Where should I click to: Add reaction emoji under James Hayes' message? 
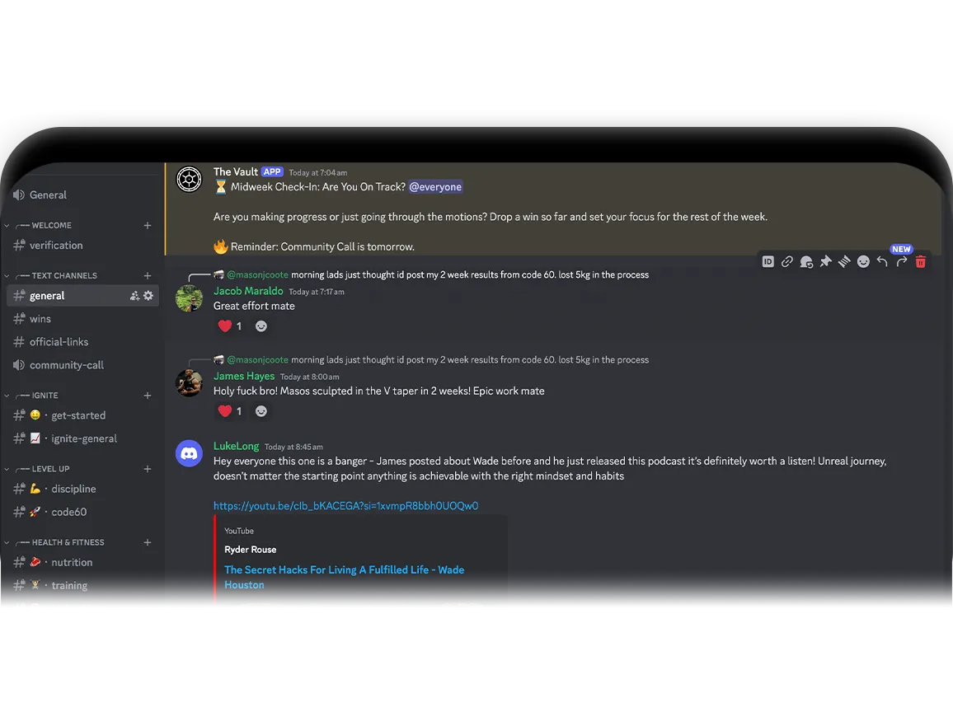click(x=261, y=411)
